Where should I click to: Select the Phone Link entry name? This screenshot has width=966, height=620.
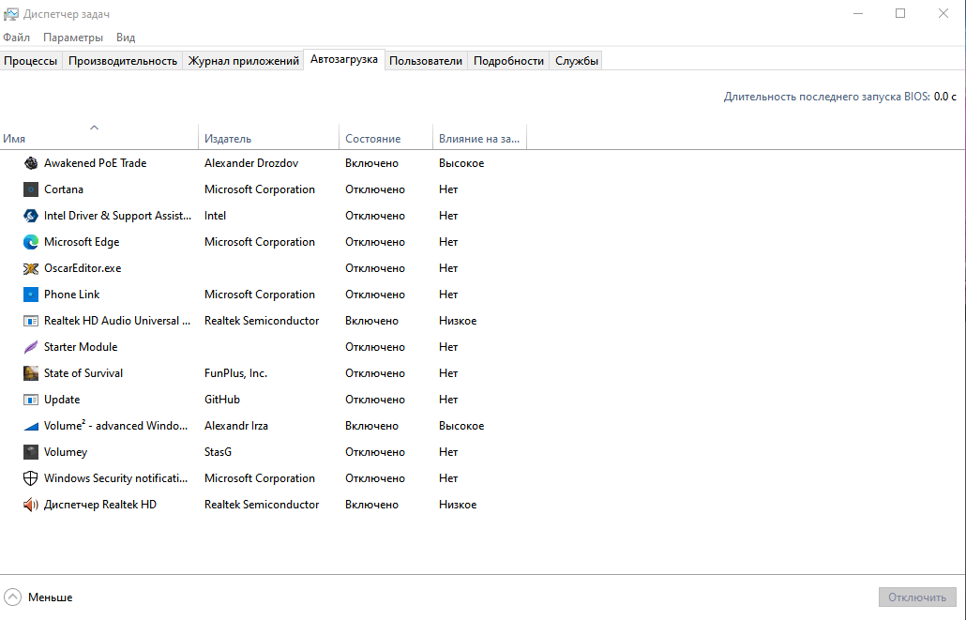pos(71,295)
